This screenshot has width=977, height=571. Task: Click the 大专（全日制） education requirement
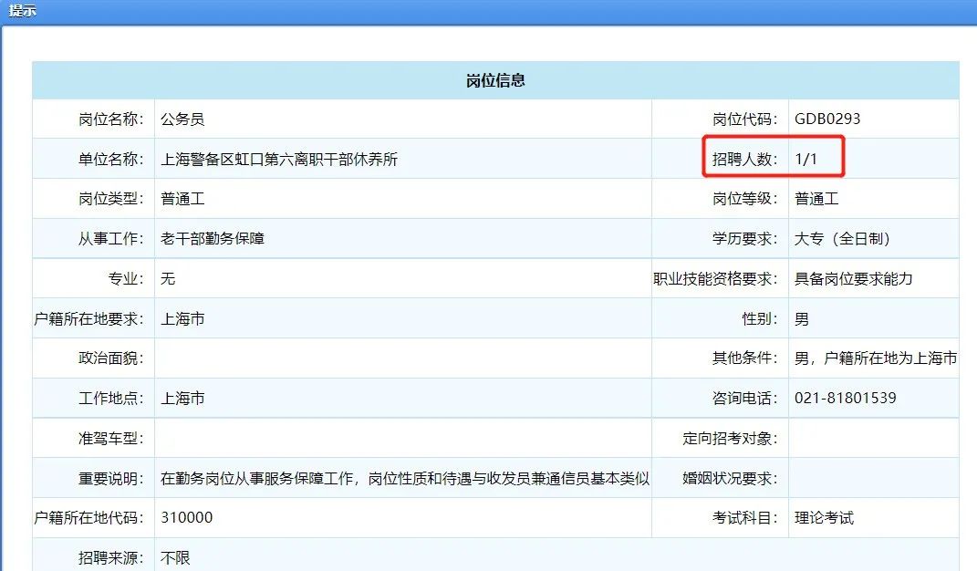pyautogui.click(x=842, y=239)
